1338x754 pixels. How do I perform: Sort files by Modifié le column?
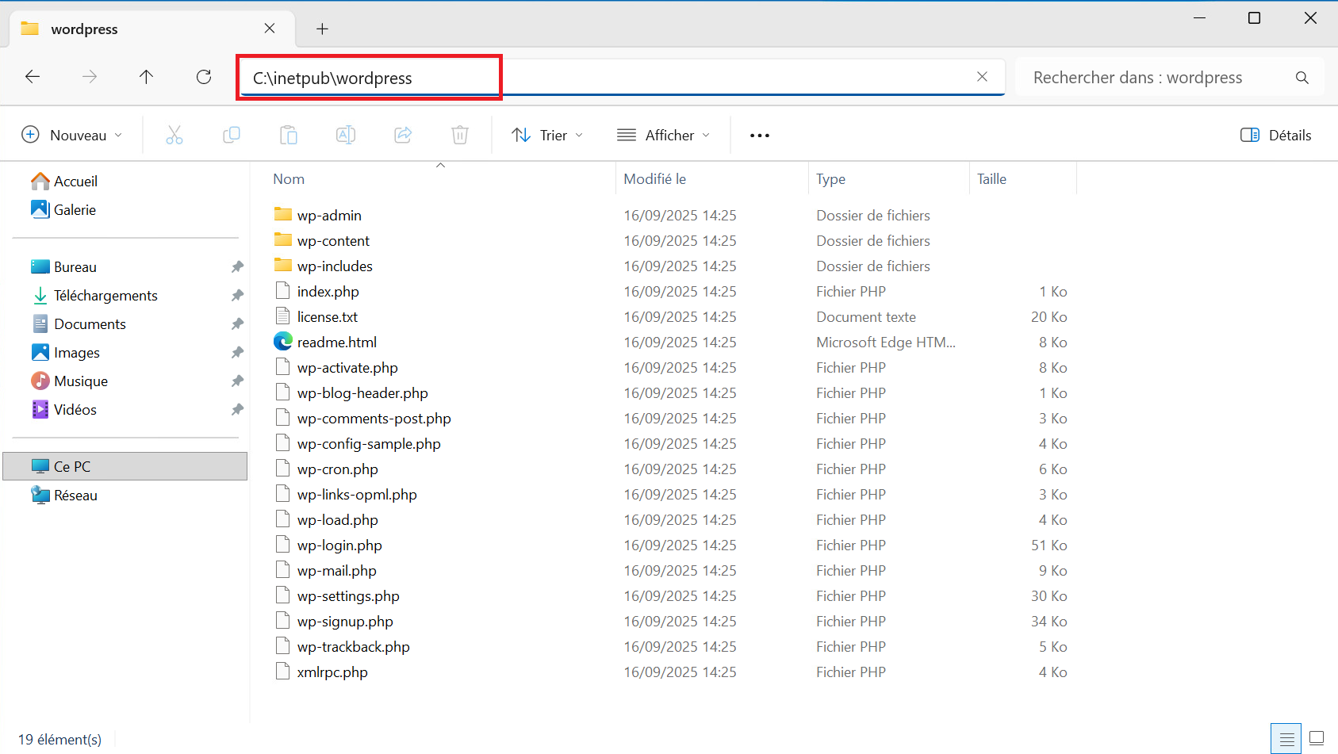pos(655,179)
